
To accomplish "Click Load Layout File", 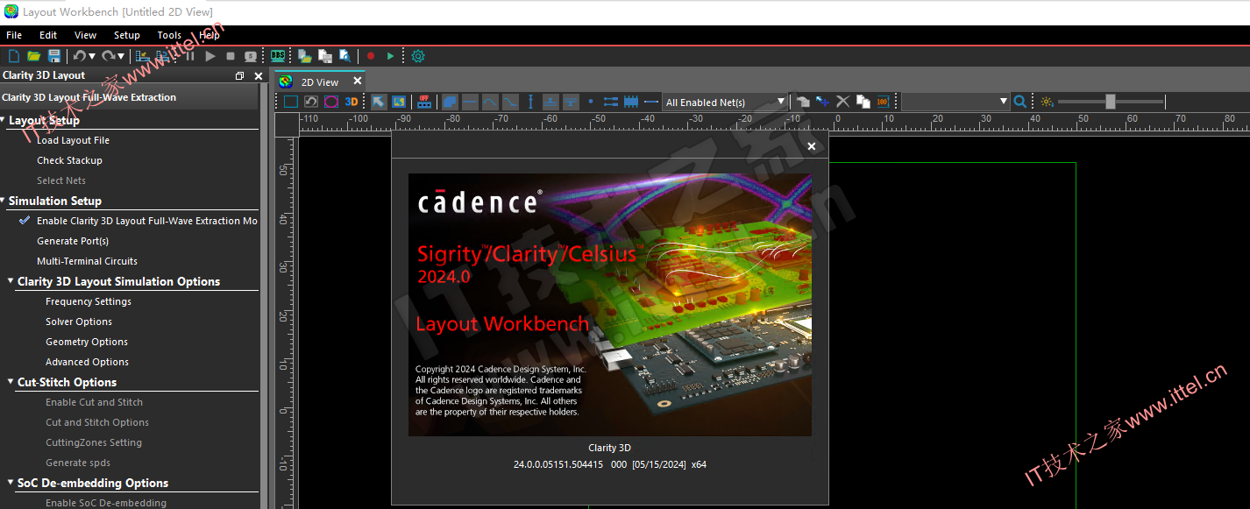I will point(73,140).
